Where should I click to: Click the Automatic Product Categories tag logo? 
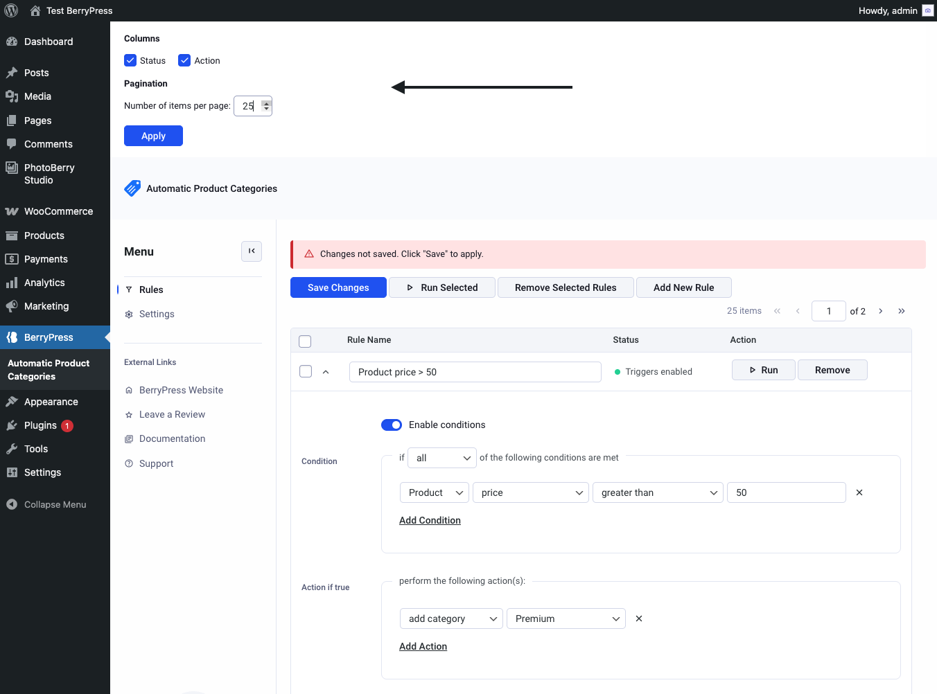tap(132, 188)
